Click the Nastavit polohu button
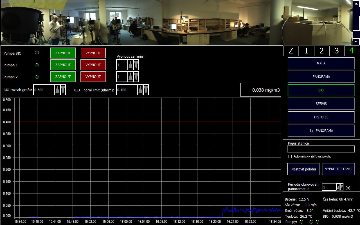 (x=303, y=169)
